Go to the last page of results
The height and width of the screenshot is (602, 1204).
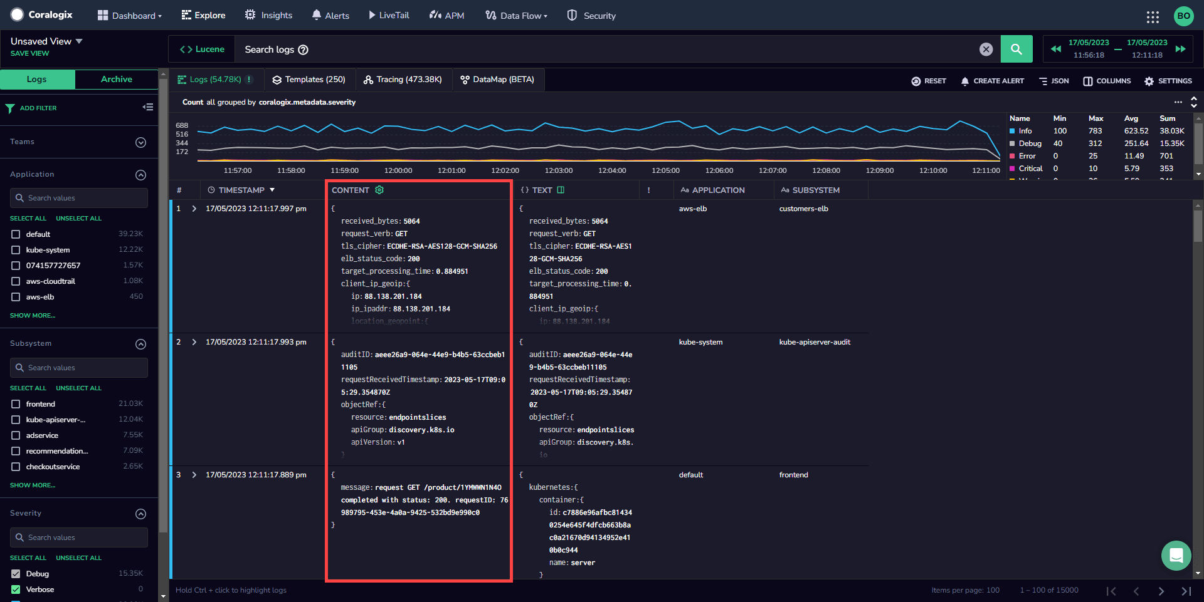1186,591
